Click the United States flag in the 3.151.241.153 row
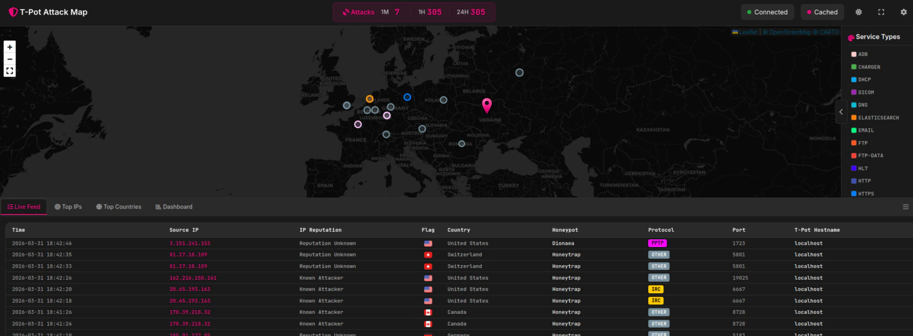913x336 pixels. point(428,243)
